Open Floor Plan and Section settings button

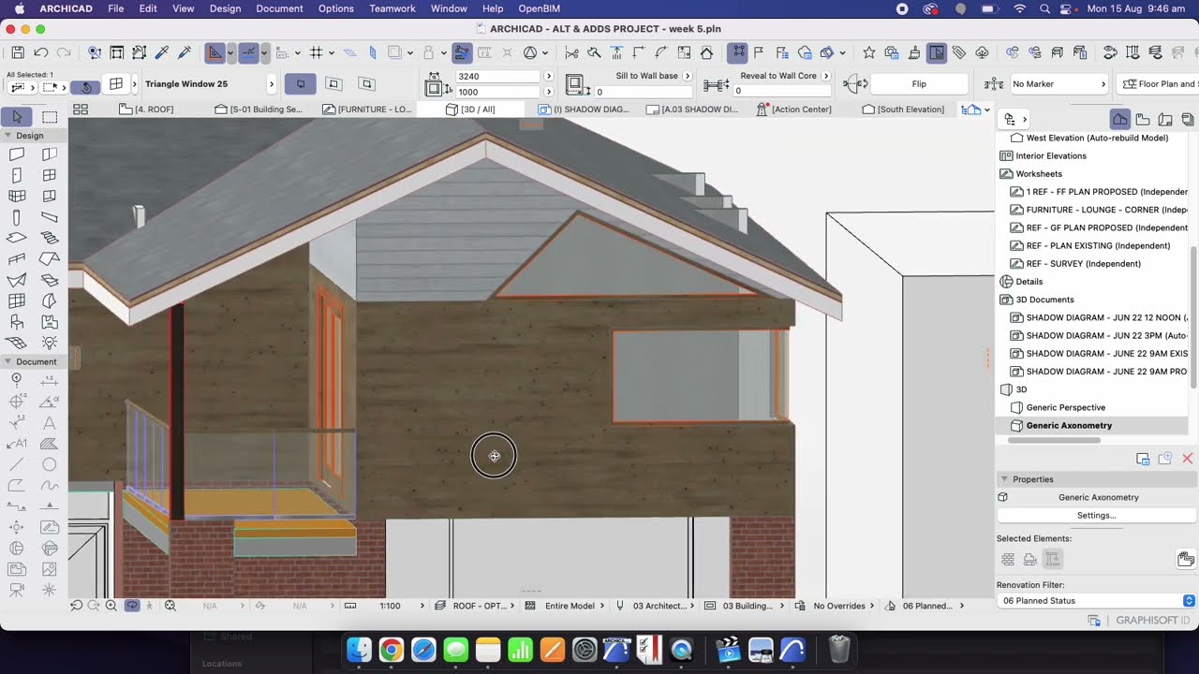[1159, 84]
